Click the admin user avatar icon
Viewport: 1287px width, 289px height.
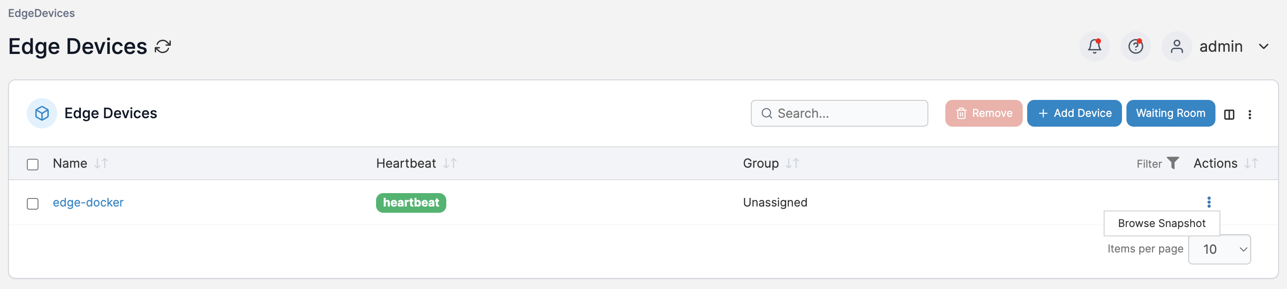click(x=1177, y=46)
